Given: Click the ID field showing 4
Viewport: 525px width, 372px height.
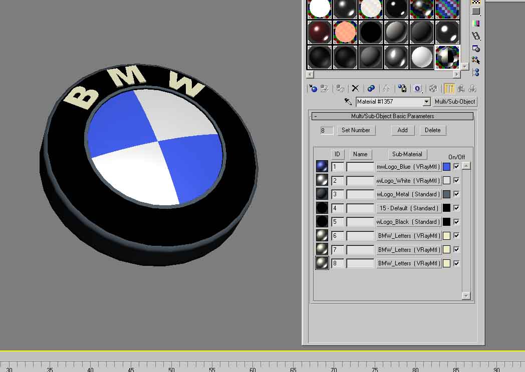Looking at the screenshot, I should tap(338, 208).
